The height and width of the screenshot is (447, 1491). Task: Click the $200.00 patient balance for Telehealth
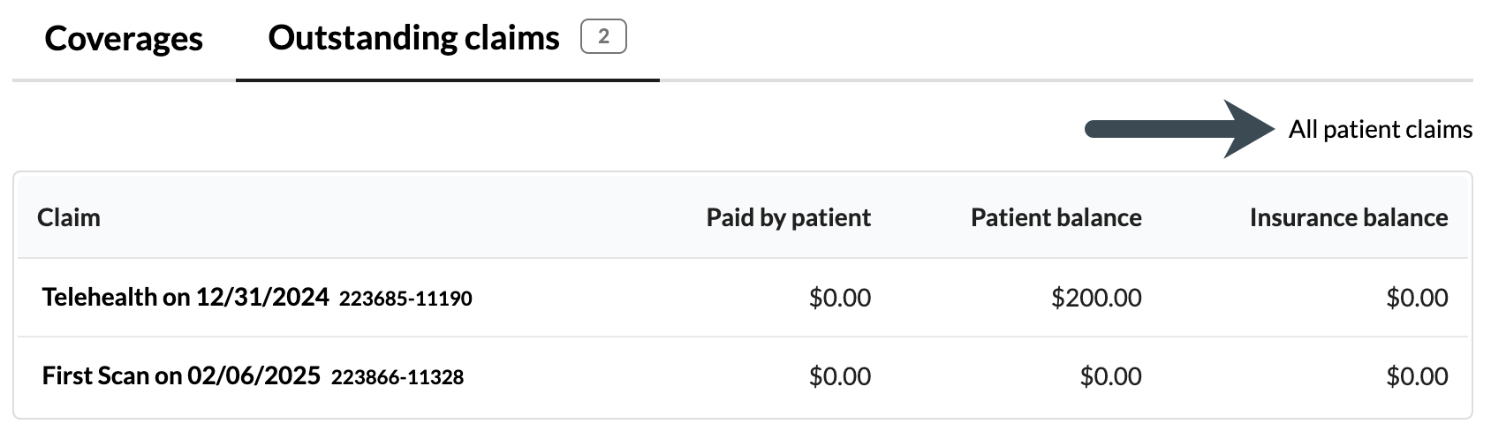[x=1096, y=298]
